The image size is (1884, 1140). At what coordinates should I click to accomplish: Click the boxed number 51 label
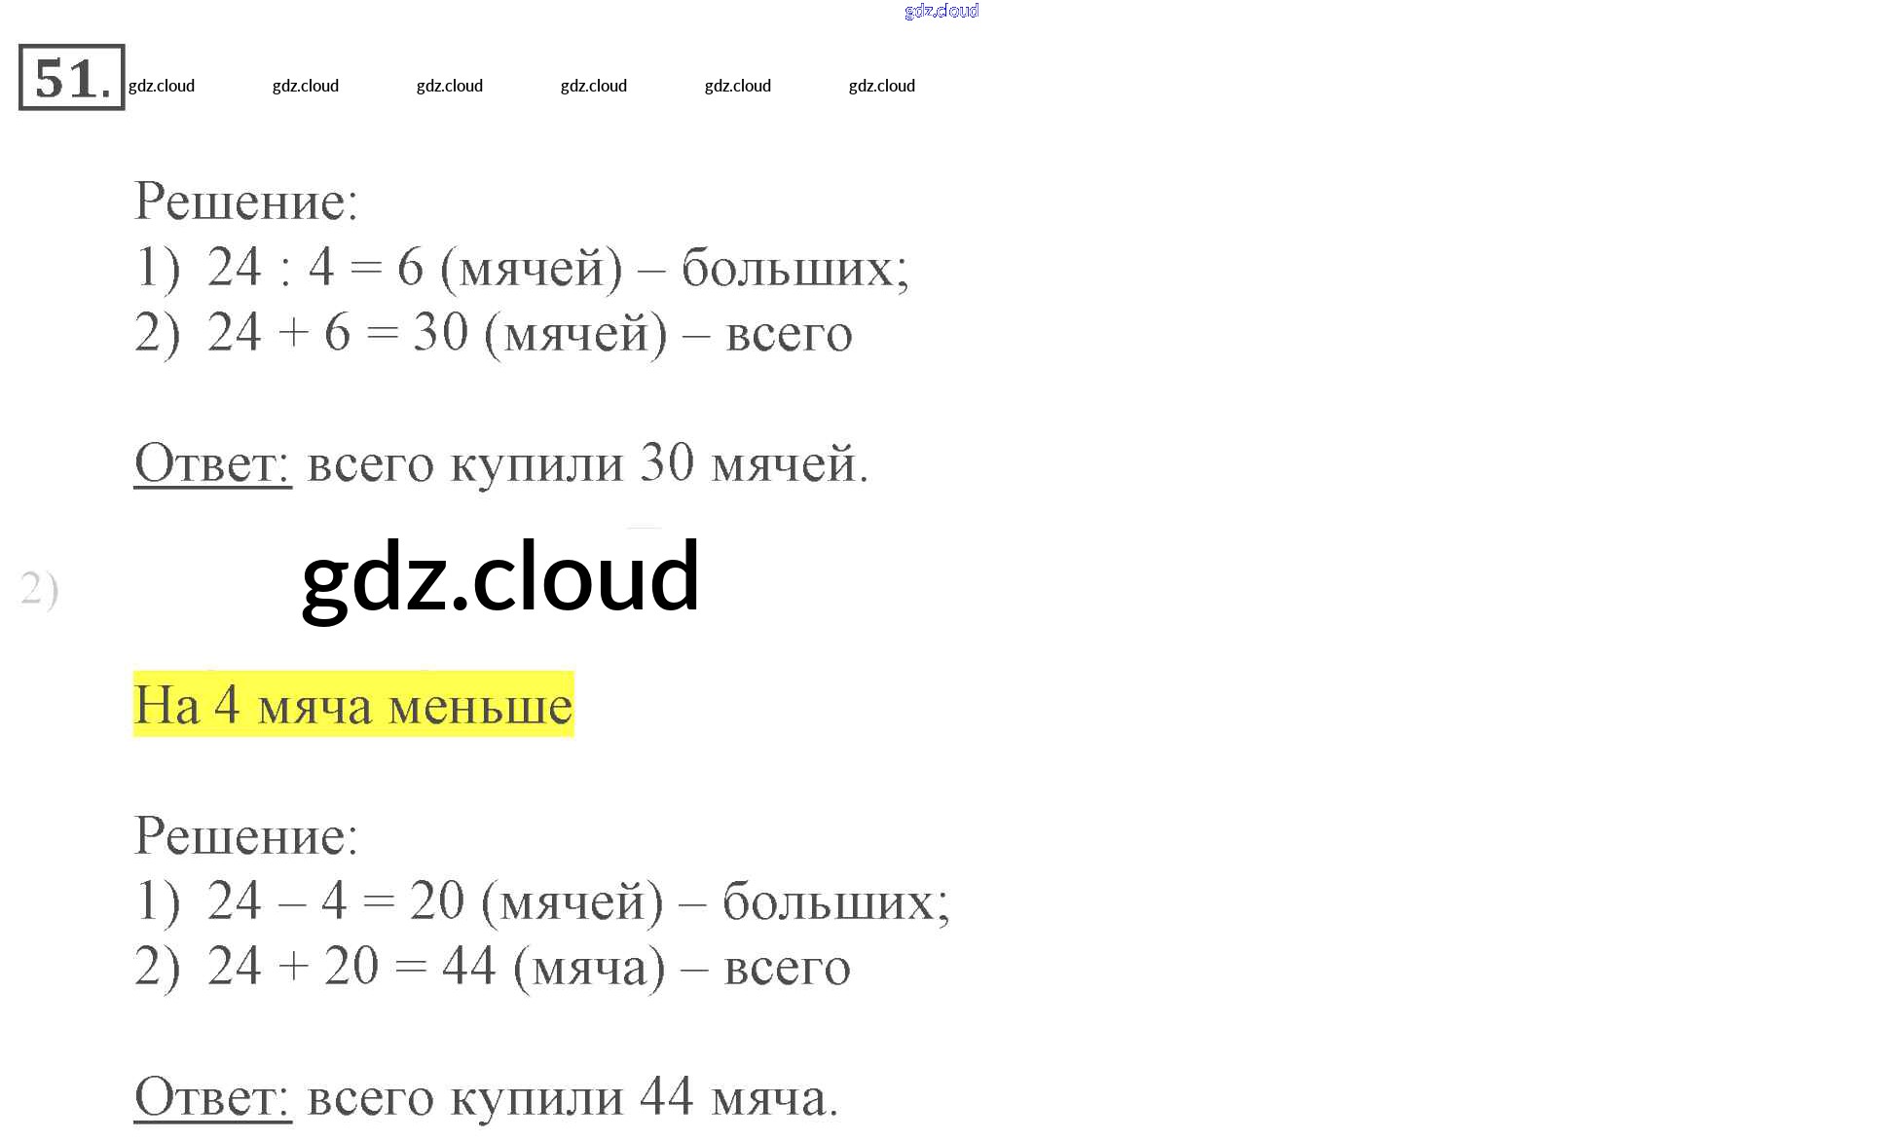point(71,78)
